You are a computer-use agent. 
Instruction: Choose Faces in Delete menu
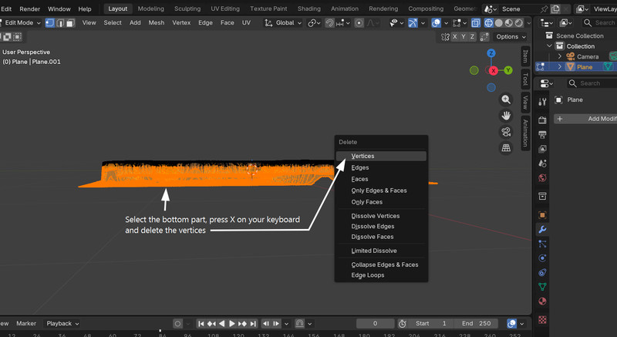pyautogui.click(x=381, y=179)
